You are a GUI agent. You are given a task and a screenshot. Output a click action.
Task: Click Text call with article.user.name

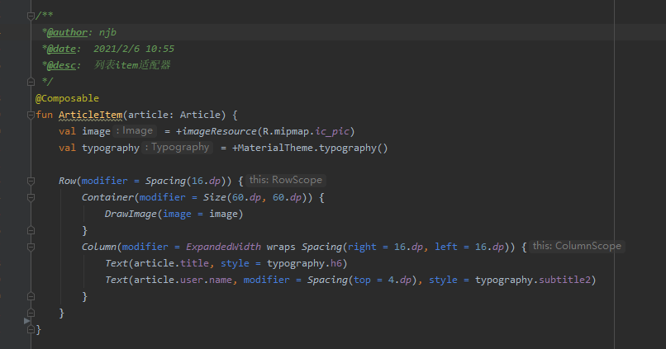117,281
